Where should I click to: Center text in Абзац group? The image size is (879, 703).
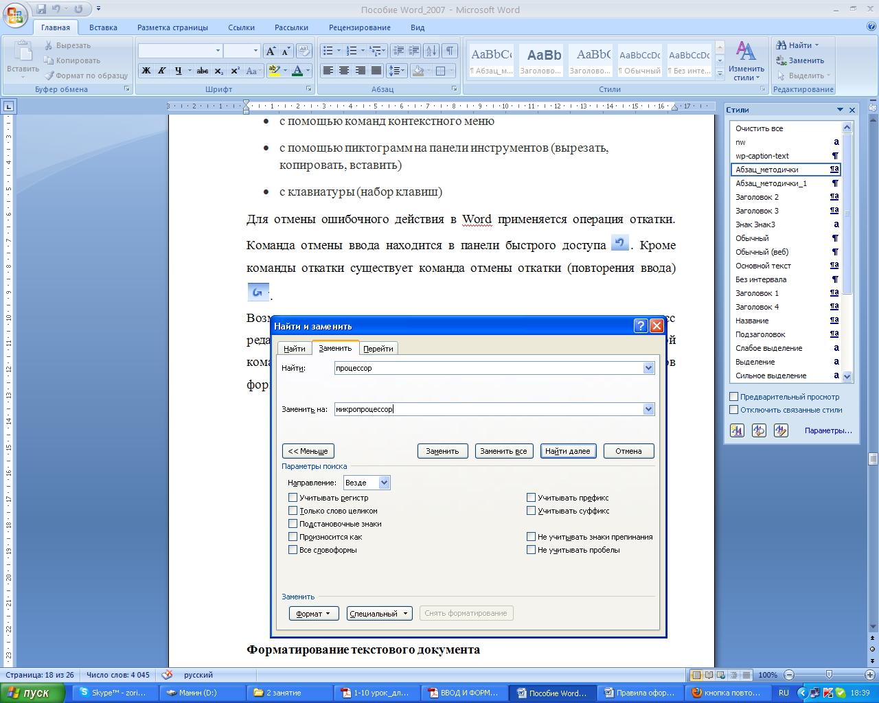pos(344,71)
